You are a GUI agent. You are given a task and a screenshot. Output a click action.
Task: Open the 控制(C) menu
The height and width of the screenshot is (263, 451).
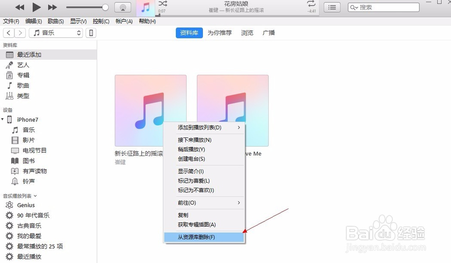pyautogui.click(x=101, y=21)
